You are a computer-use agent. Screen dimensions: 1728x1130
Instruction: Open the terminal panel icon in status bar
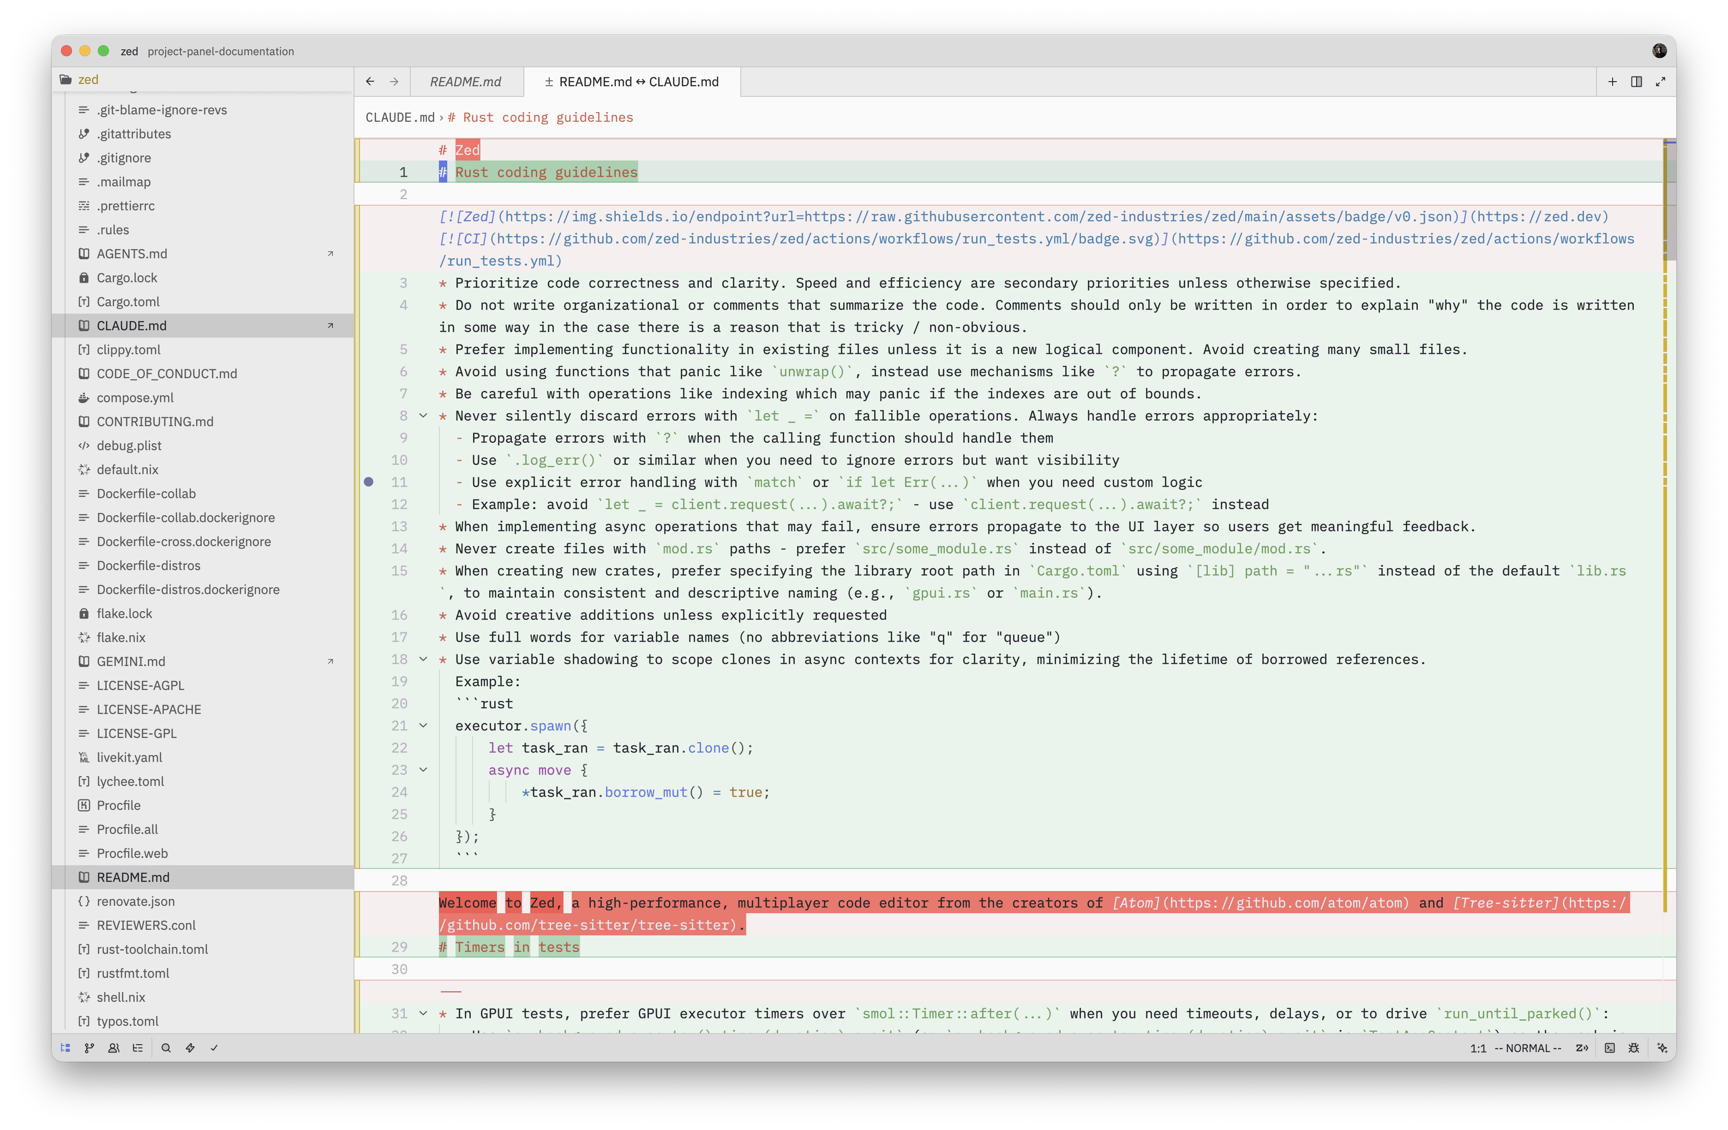(1610, 1047)
